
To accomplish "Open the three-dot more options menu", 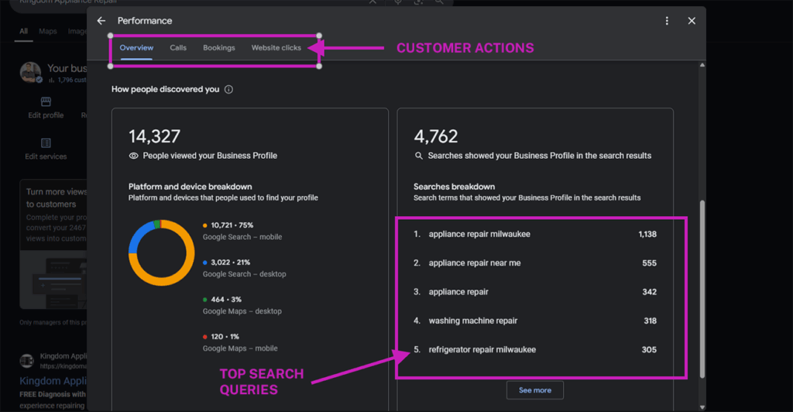I will click(667, 21).
